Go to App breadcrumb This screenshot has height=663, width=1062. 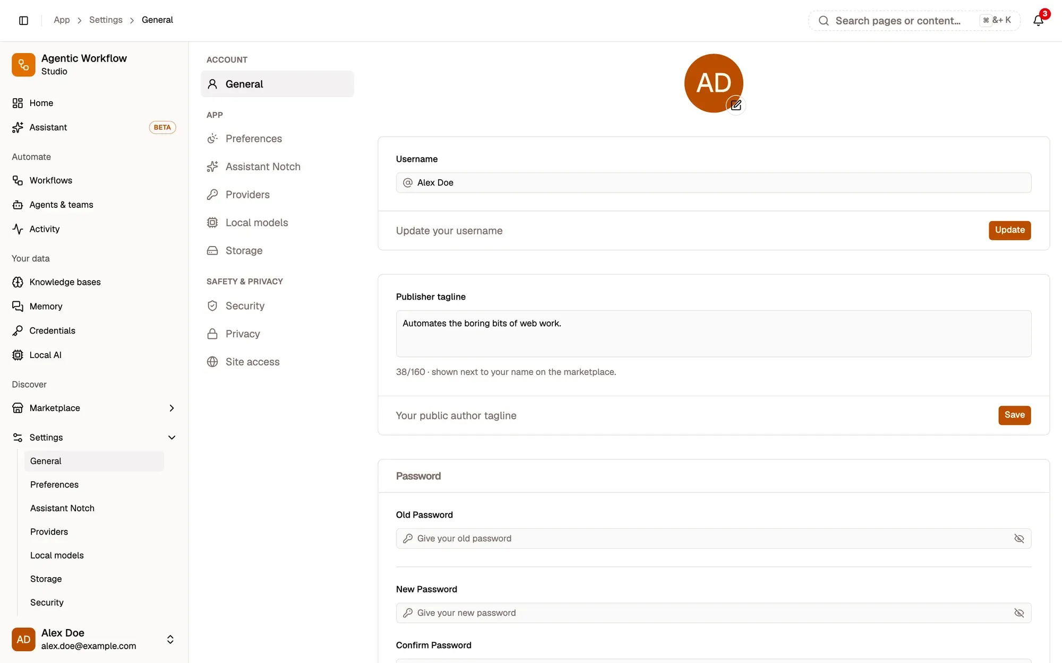tap(62, 20)
